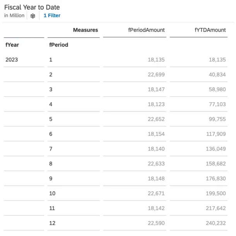
Task: Click the Fiscal Year to Date title
Action: 32,7
